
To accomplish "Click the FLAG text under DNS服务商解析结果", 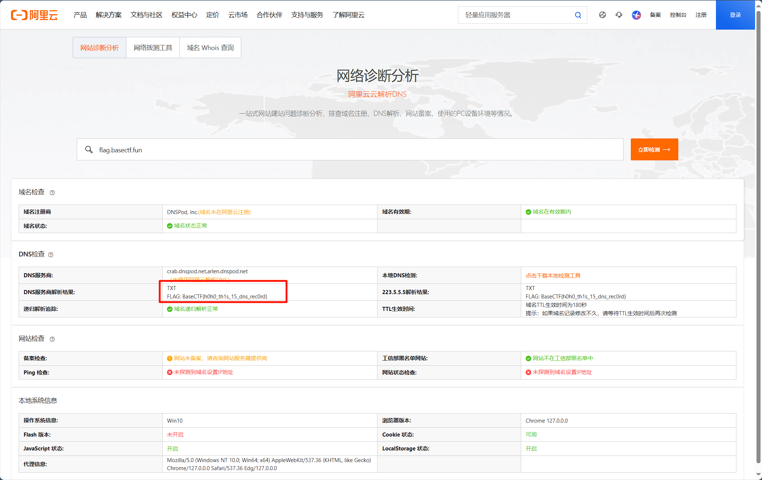I will pos(217,296).
